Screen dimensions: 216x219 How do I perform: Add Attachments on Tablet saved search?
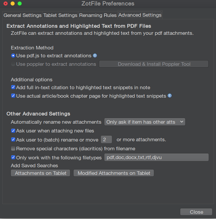pyautogui.click(x=40, y=173)
